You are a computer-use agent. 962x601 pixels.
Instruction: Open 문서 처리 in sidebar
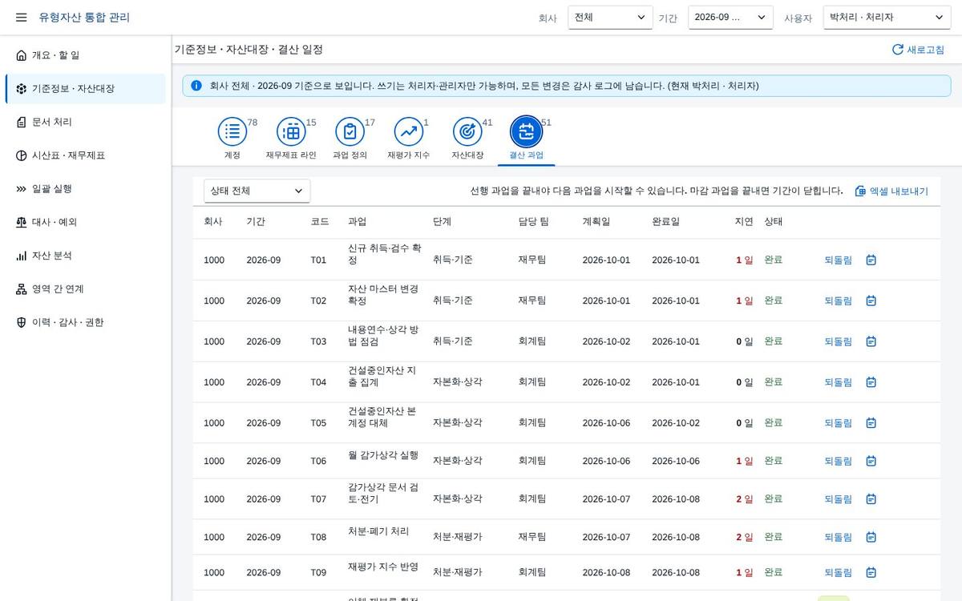point(86,122)
